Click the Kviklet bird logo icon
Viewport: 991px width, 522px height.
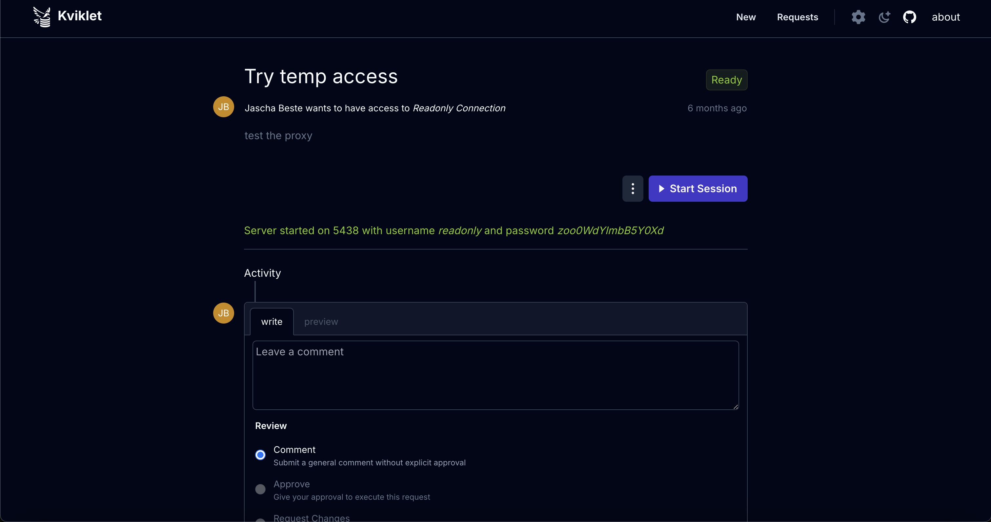pyautogui.click(x=42, y=17)
